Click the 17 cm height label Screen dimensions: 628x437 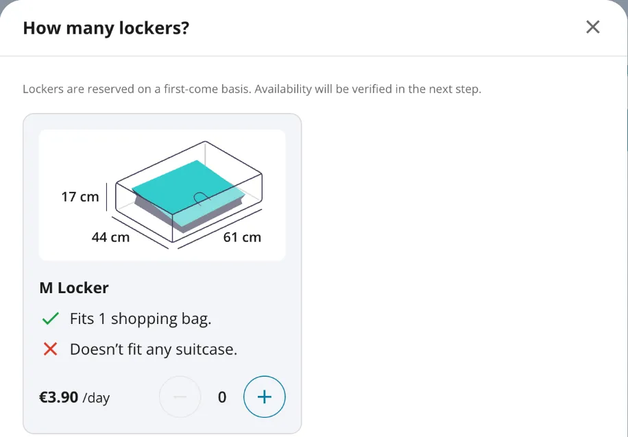point(80,197)
